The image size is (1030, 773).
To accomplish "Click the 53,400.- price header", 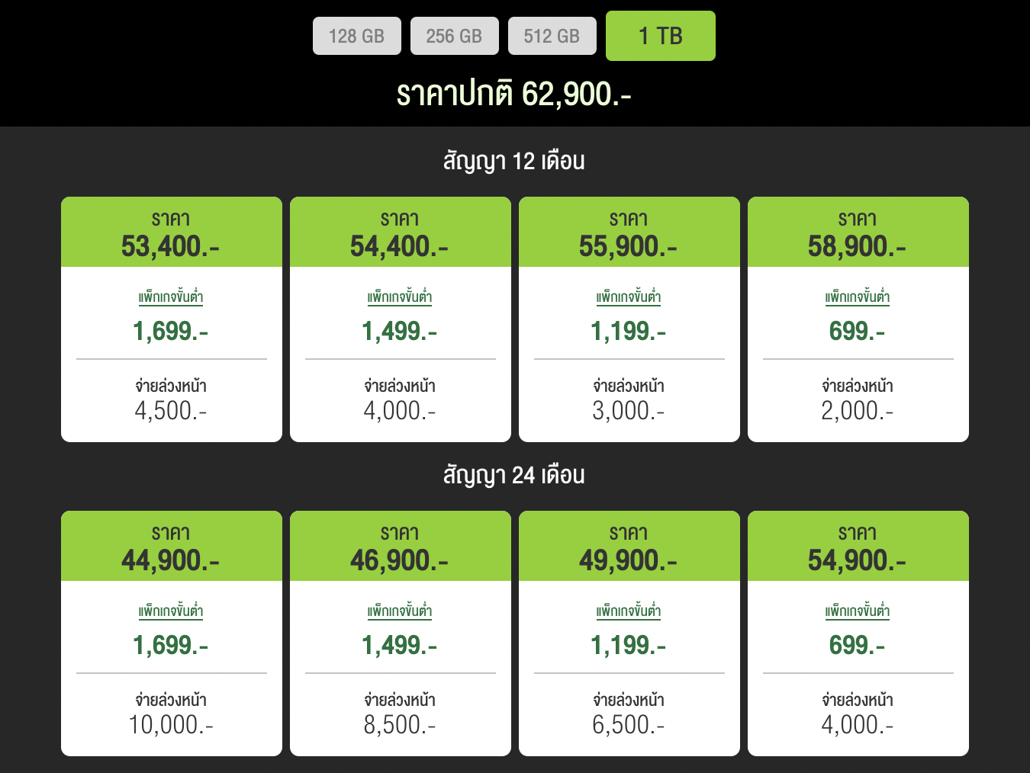I will tap(171, 233).
